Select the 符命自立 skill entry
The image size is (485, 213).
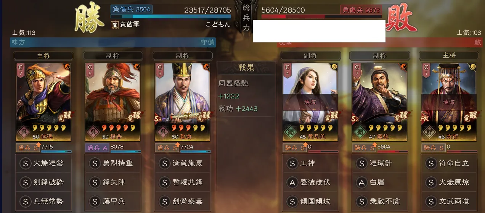[x=449, y=163]
